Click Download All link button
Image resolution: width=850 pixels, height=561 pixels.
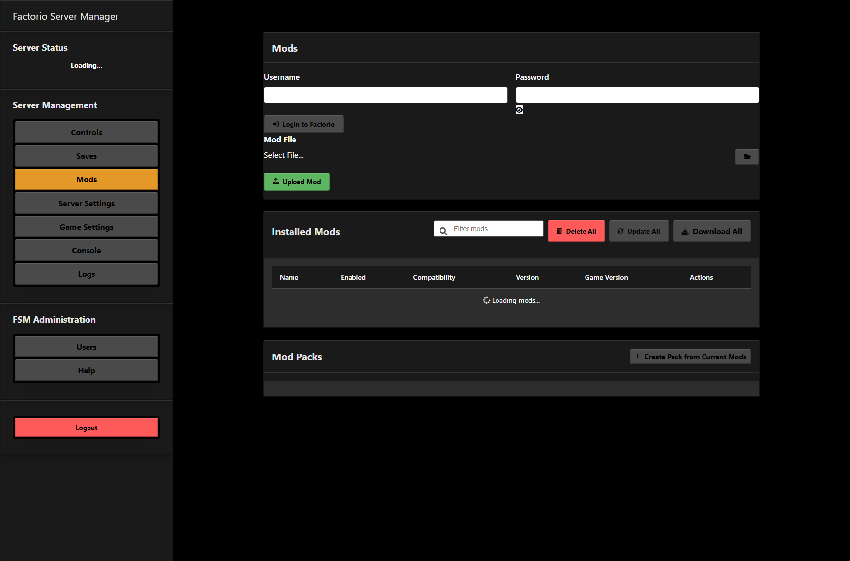712,231
